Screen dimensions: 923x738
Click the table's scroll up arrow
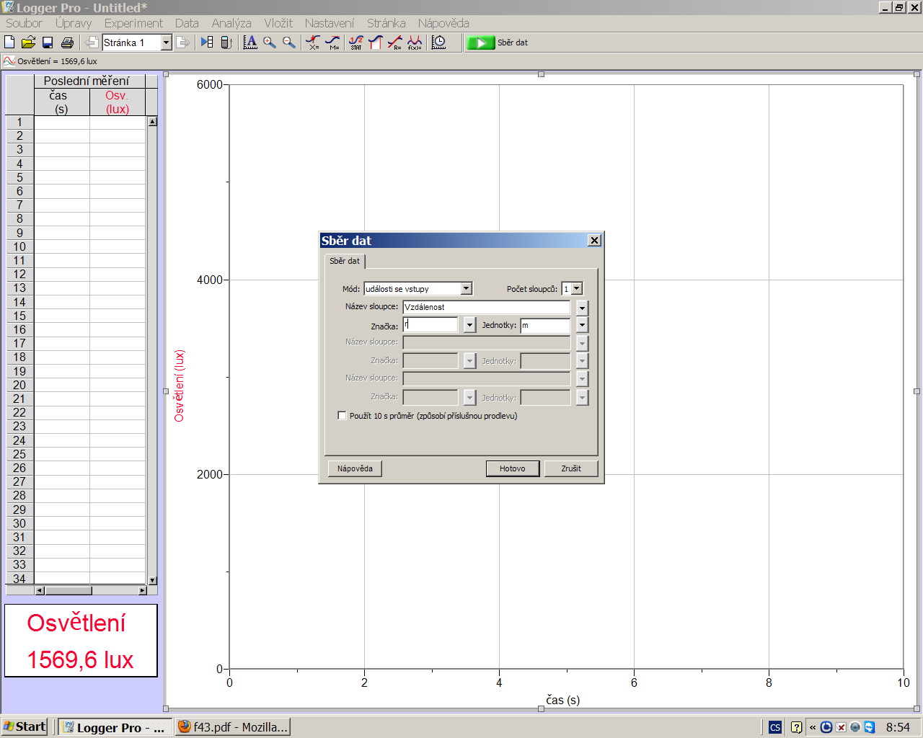[x=152, y=121]
